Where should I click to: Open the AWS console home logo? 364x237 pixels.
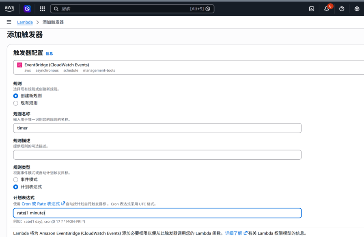click(9, 8)
